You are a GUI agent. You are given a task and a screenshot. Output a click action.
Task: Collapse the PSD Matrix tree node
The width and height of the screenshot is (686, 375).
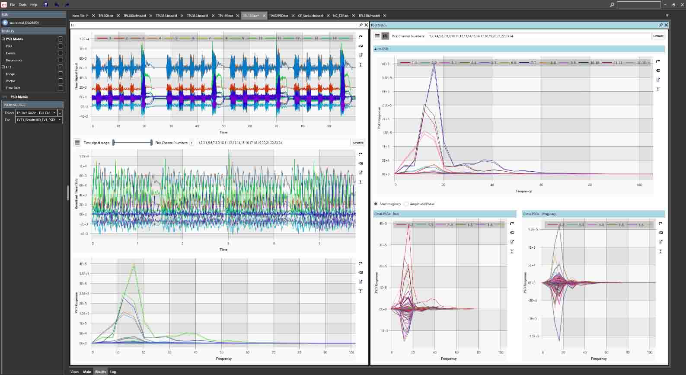tap(3, 39)
